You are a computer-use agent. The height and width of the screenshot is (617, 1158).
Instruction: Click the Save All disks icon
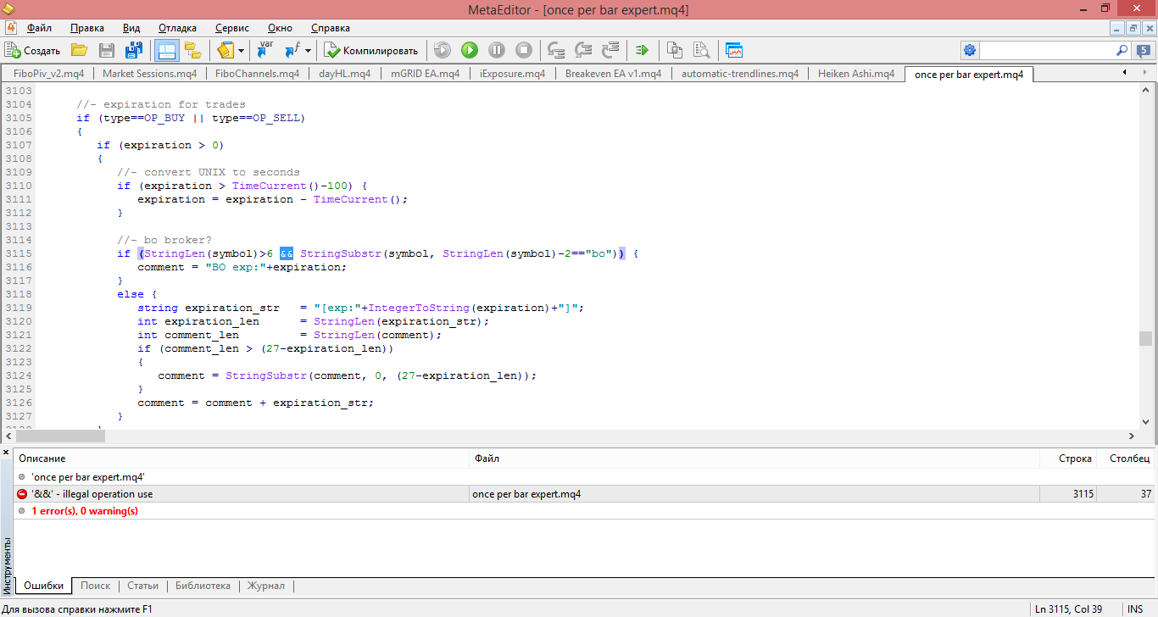134,51
